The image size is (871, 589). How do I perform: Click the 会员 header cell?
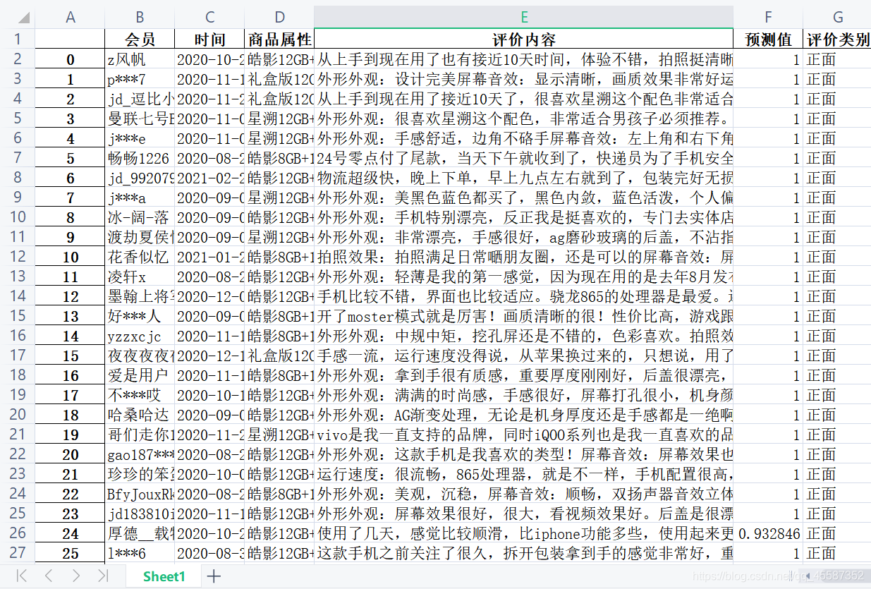[140, 40]
